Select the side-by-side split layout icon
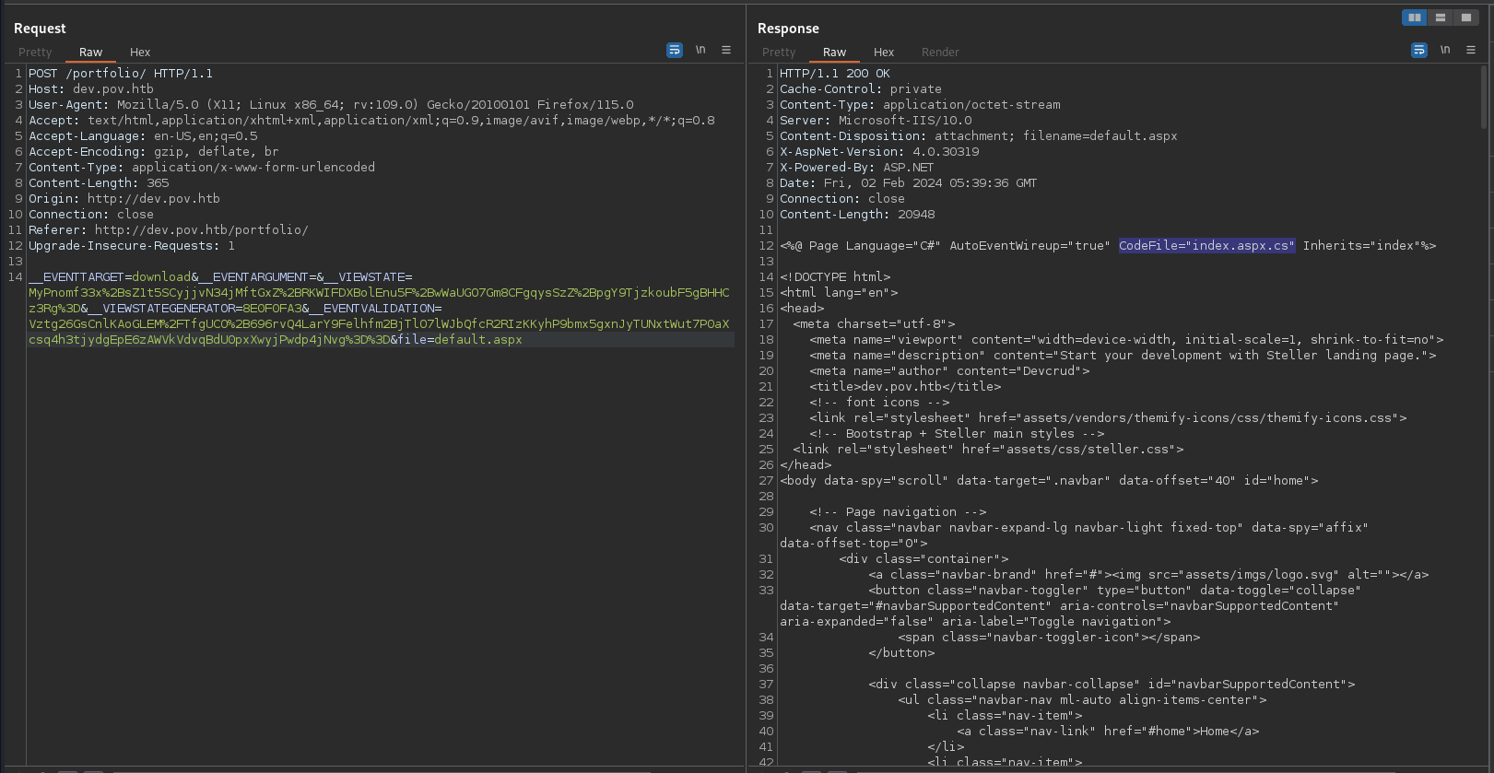Screen dimensions: 1494x773 pyautogui.click(x=1415, y=18)
